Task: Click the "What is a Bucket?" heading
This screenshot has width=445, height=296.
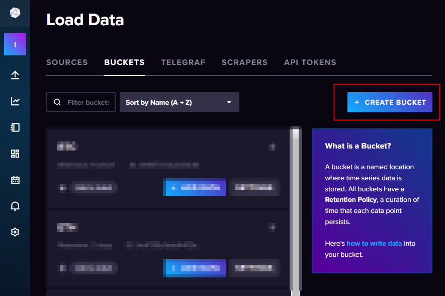Action: click(x=358, y=146)
